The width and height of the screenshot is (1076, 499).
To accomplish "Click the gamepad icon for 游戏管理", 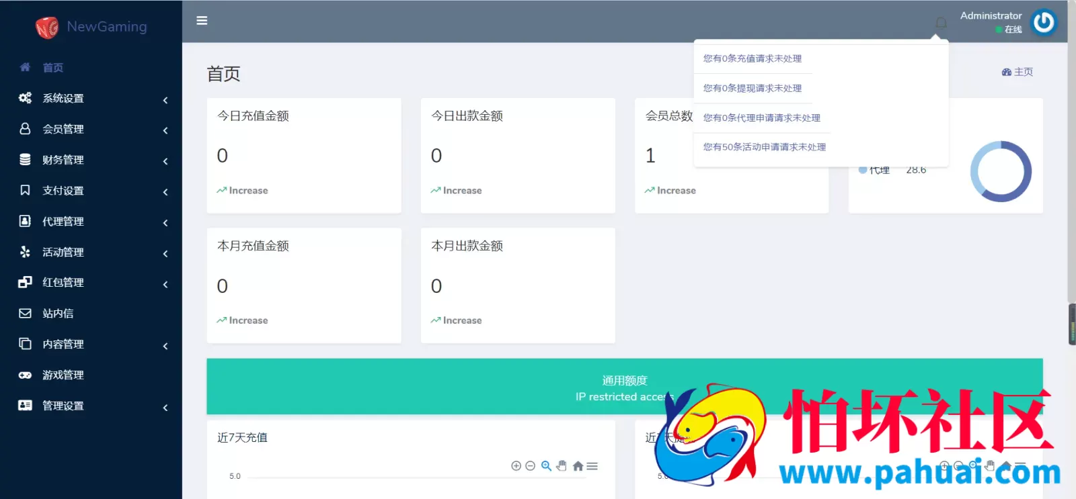I will [25, 375].
